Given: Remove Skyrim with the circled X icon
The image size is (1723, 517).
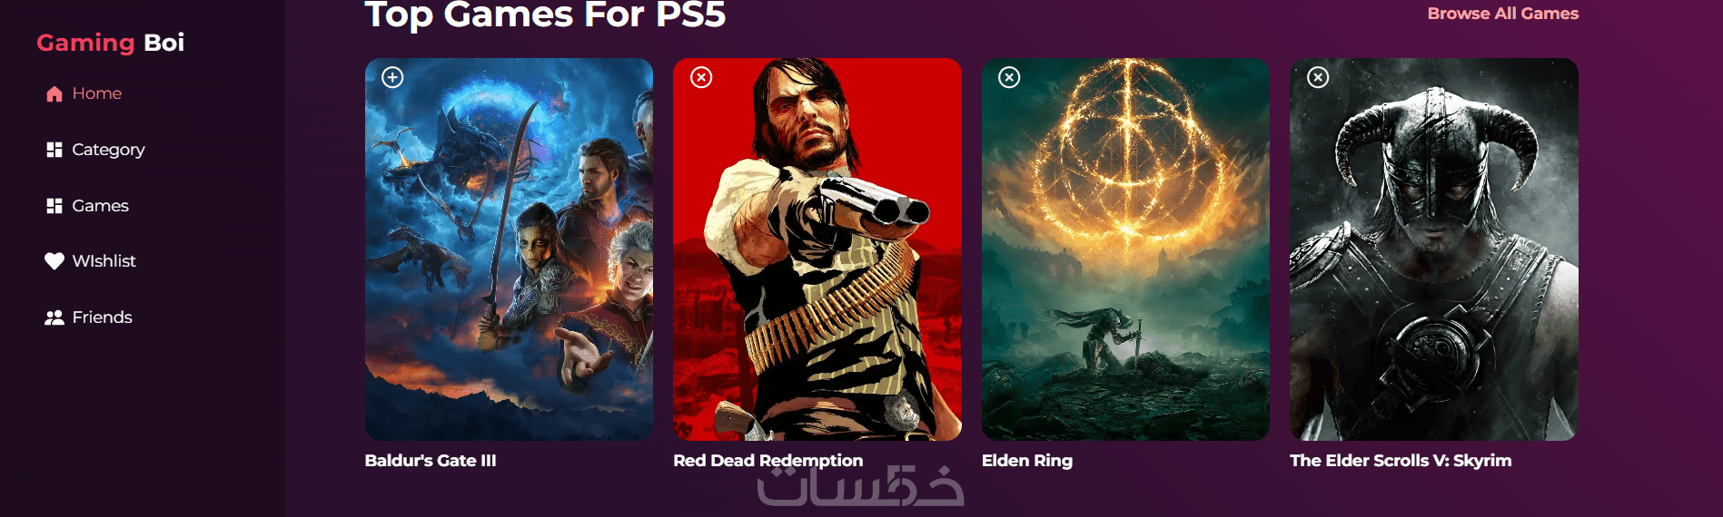Looking at the screenshot, I should tap(1318, 77).
